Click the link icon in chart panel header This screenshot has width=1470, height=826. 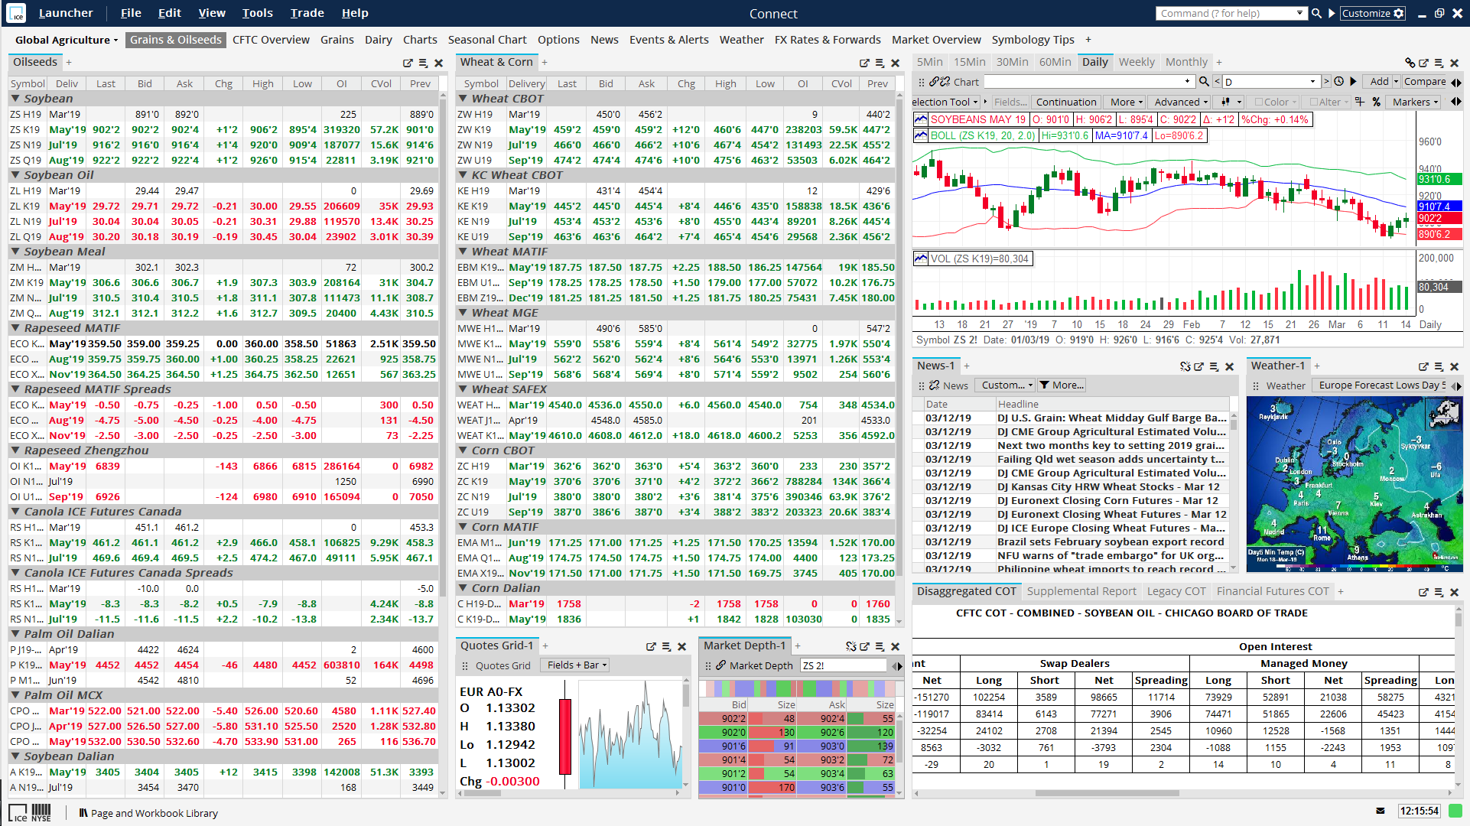(x=1410, y=63)
